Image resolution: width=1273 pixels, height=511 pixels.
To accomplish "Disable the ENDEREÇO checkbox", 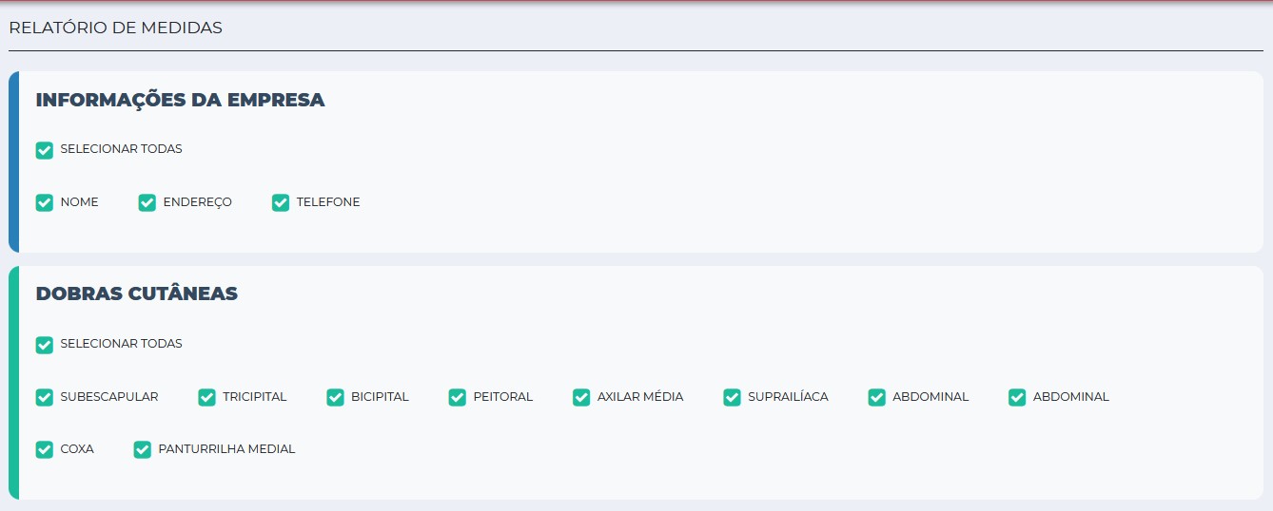I will tap(147, 202).
